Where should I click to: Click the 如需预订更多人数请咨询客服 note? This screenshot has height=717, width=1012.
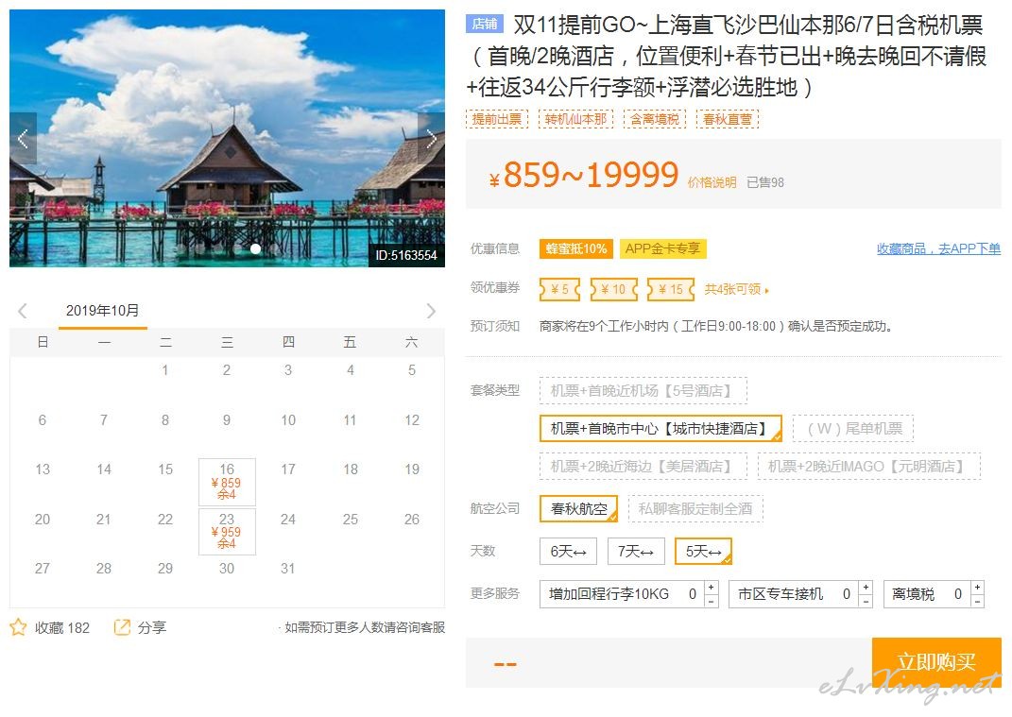coord(364,627)
